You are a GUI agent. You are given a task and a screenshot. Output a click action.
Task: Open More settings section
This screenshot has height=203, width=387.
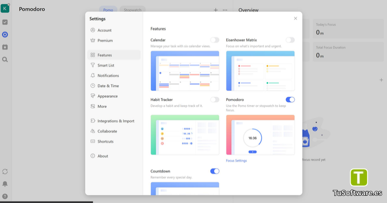coord(114,106)
